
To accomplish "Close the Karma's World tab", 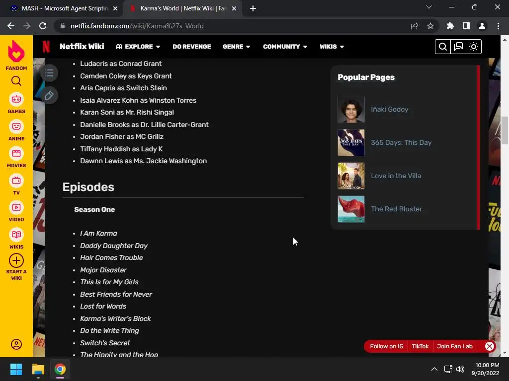I will [x=234, y=9].
